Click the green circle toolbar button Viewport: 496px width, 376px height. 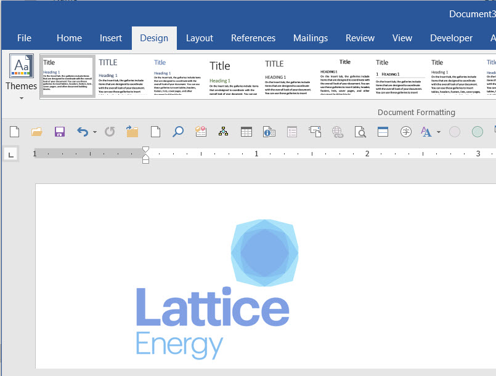point(478,132)
